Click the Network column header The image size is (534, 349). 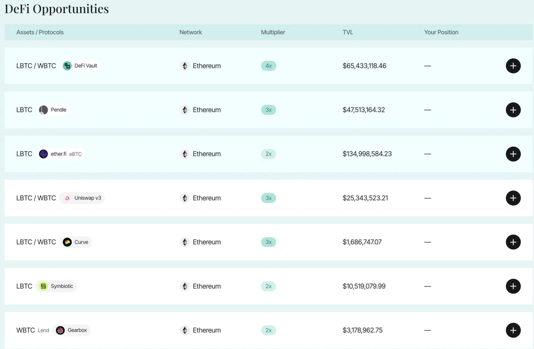pos(190,32)
